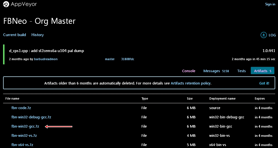Click the 4 MB size of fbn-win32-vs.7z
Screen dimensions: 278x148
[191, 136]
